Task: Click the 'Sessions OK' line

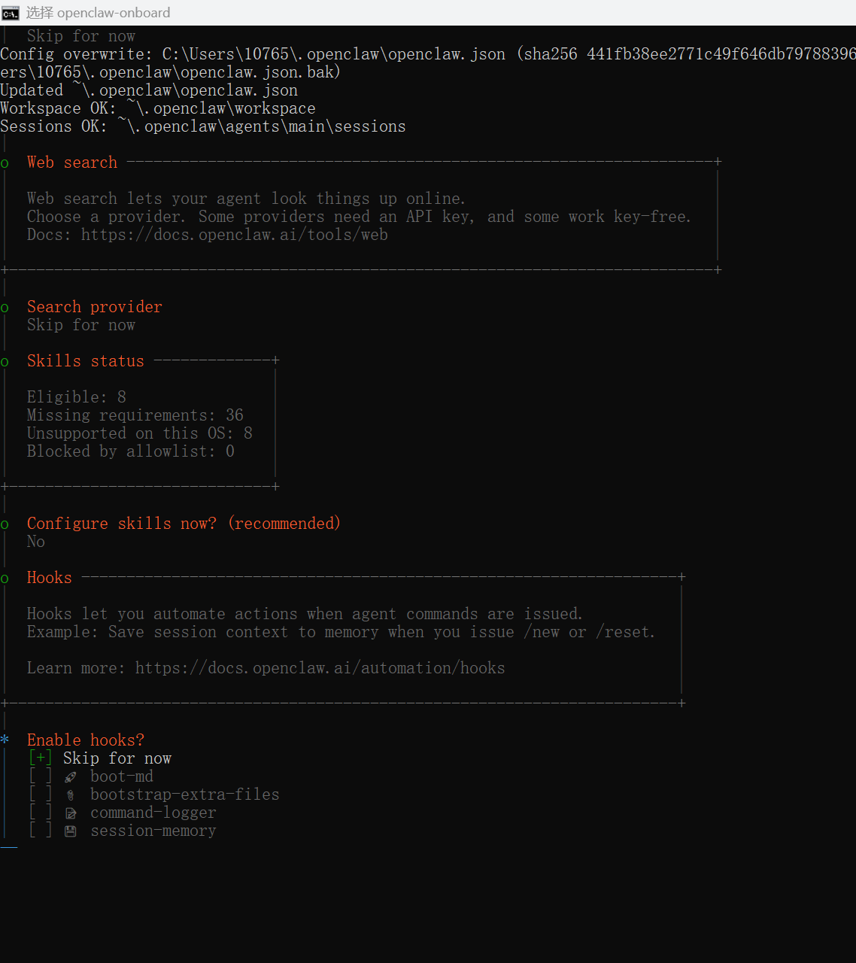Action: [203, 126]
